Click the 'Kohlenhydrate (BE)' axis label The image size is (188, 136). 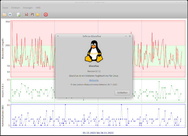(3, 116)
